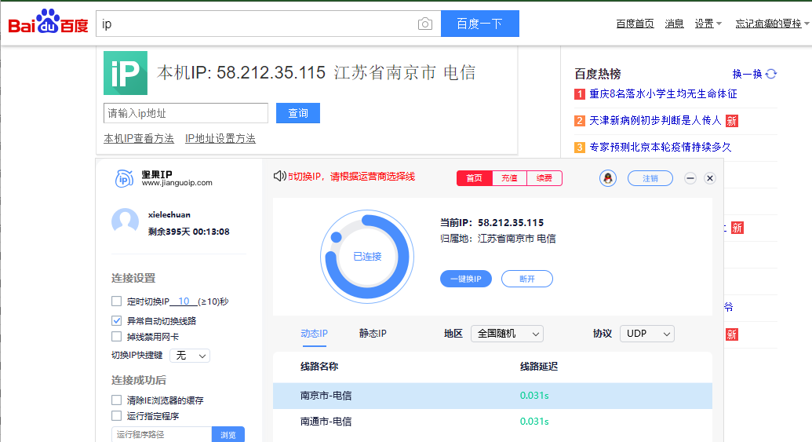Open 百度首页 link
The image size is (812, 442).
coord(635,24)
